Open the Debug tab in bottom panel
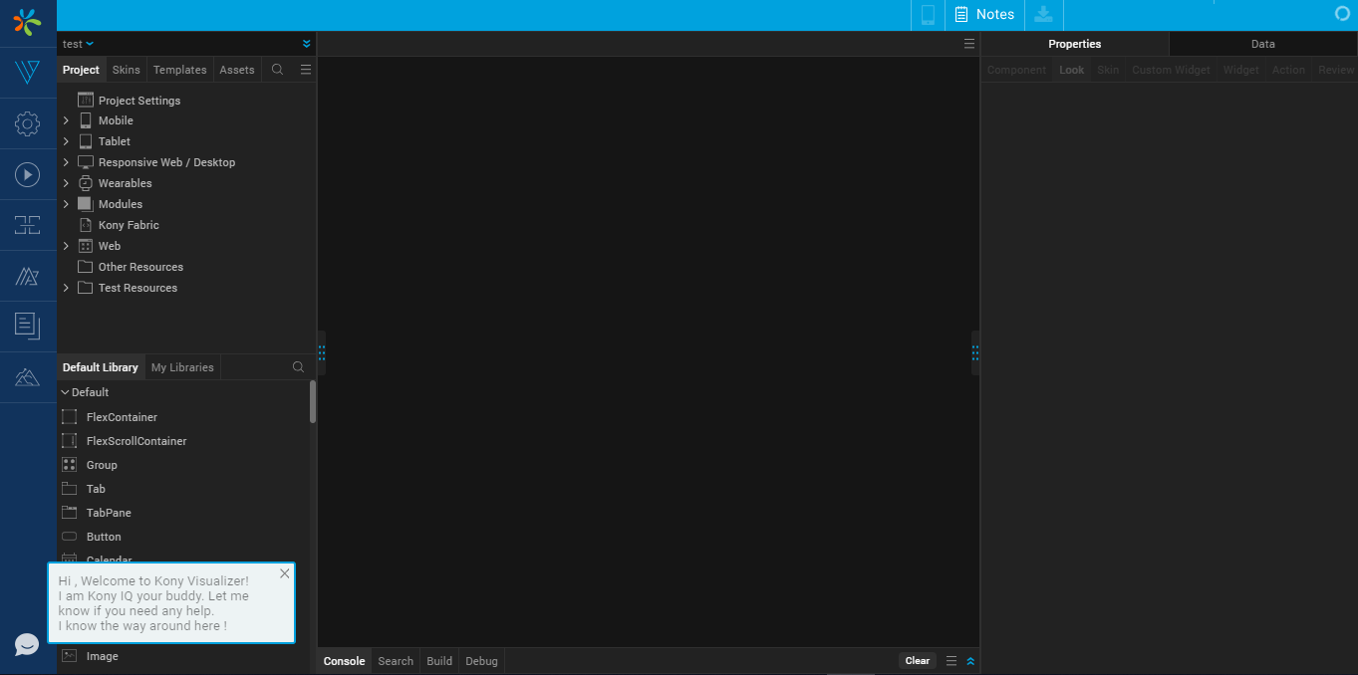The height and width of the screenshot is (675, 1358). pyautogui.click(x=481, y=661)
